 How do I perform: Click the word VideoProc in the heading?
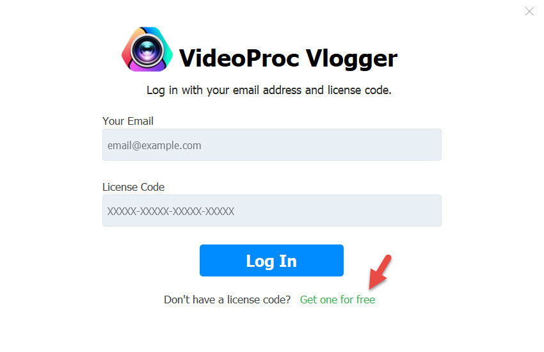tap(239, 58)
